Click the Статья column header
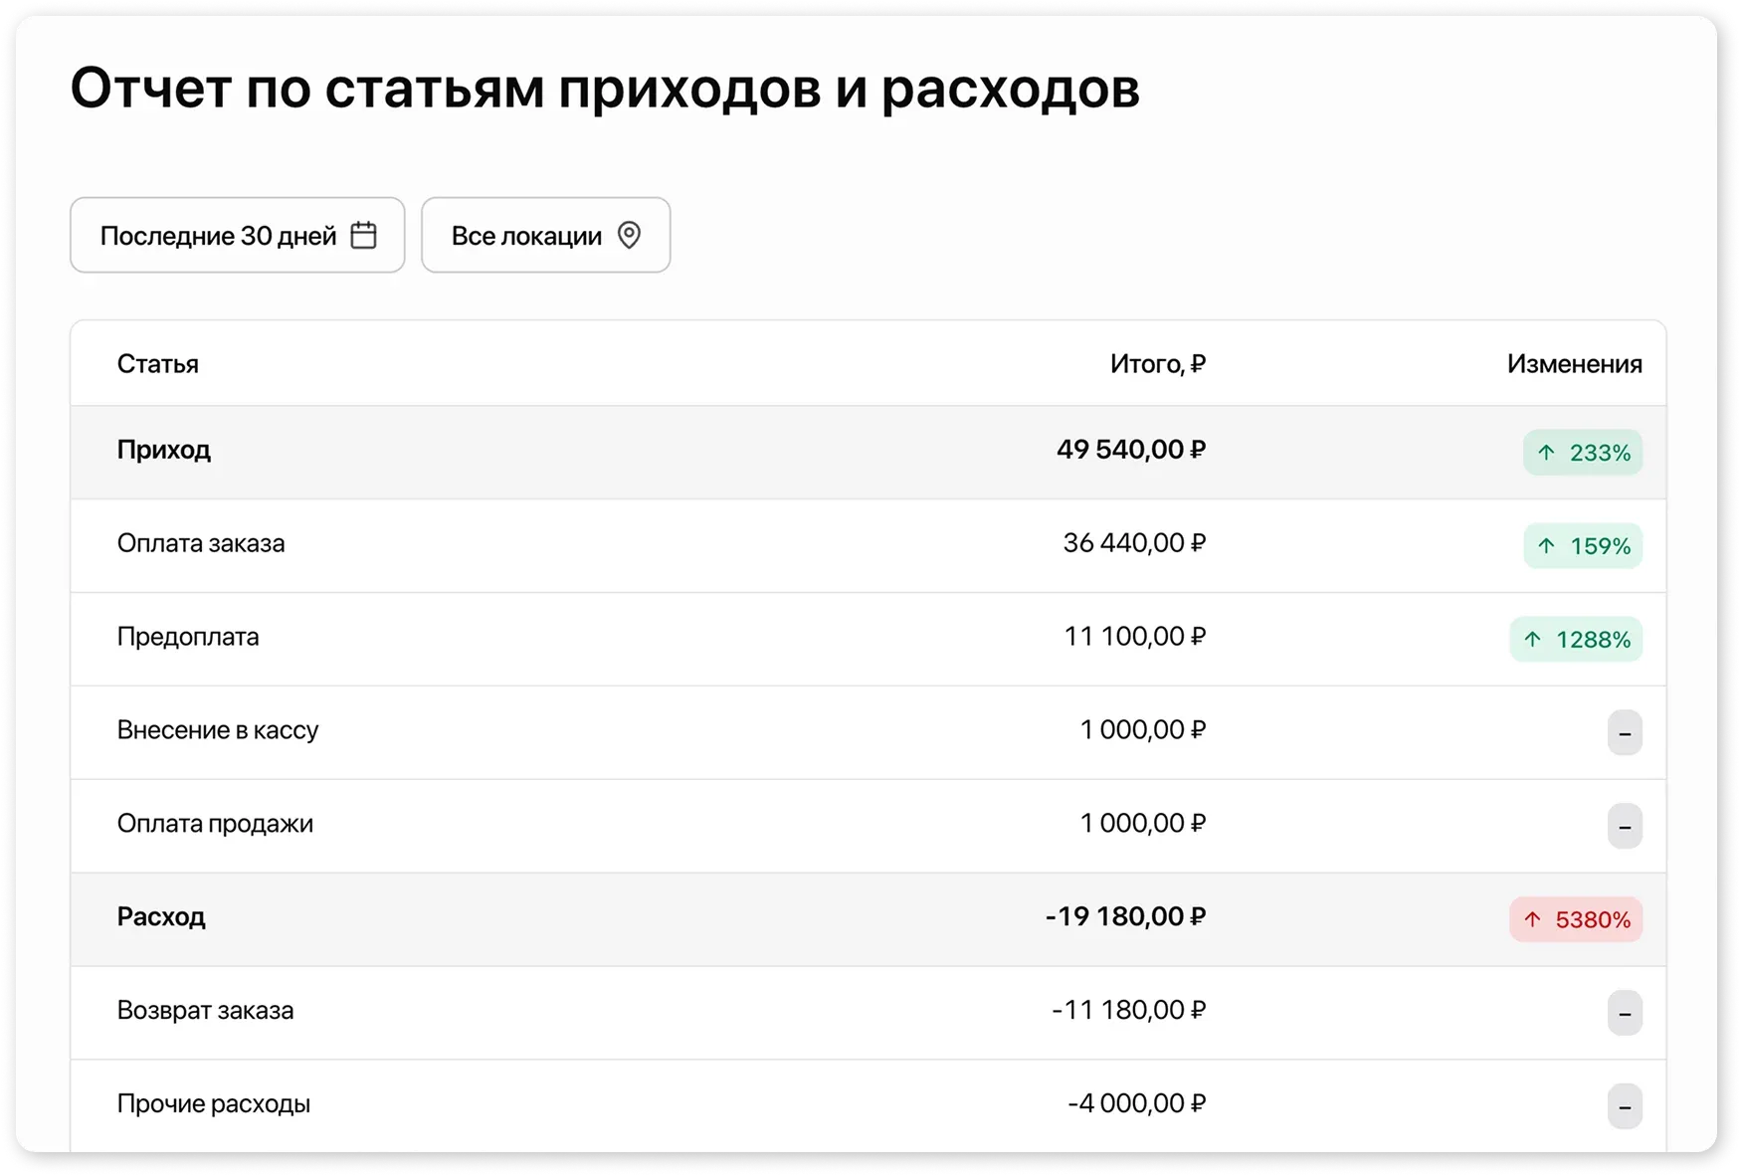 [x=158, y=363]
